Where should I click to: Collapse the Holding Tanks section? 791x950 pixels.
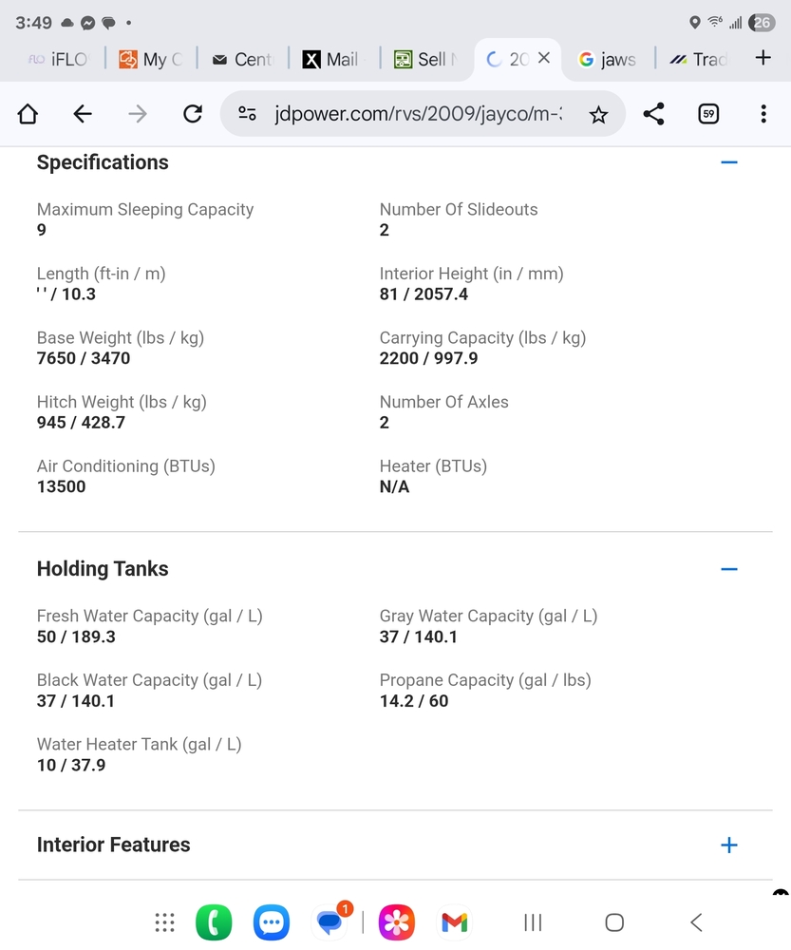point(729,569)
